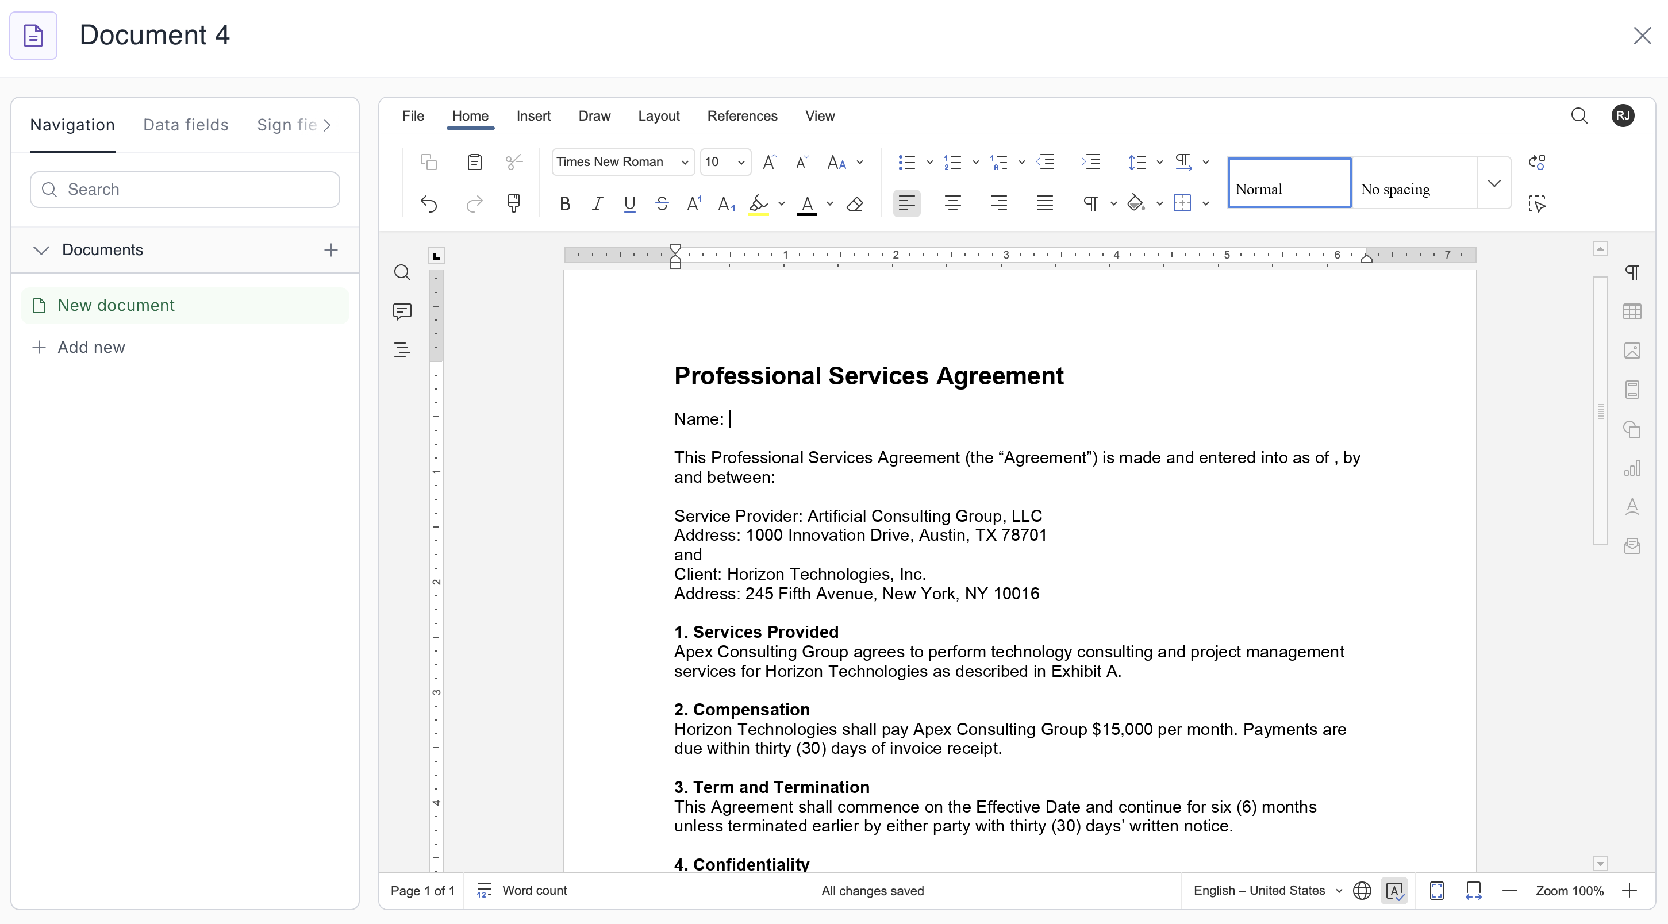Switch to the Data fields tab
The height and width of the screenshot is (924, 1668).
pos(185,125)
